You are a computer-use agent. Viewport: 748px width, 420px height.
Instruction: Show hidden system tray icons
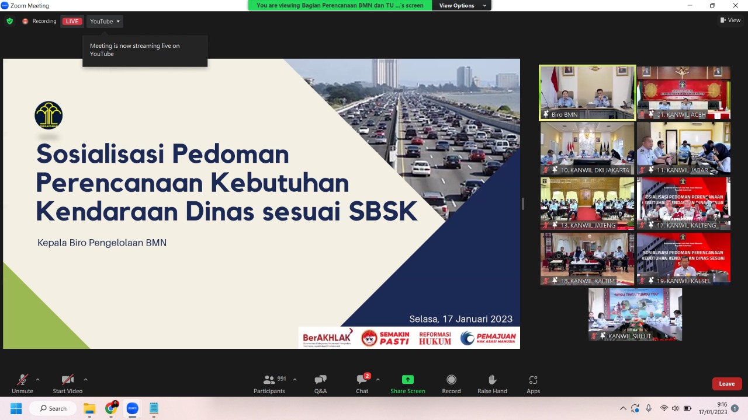tap(624, 408)
